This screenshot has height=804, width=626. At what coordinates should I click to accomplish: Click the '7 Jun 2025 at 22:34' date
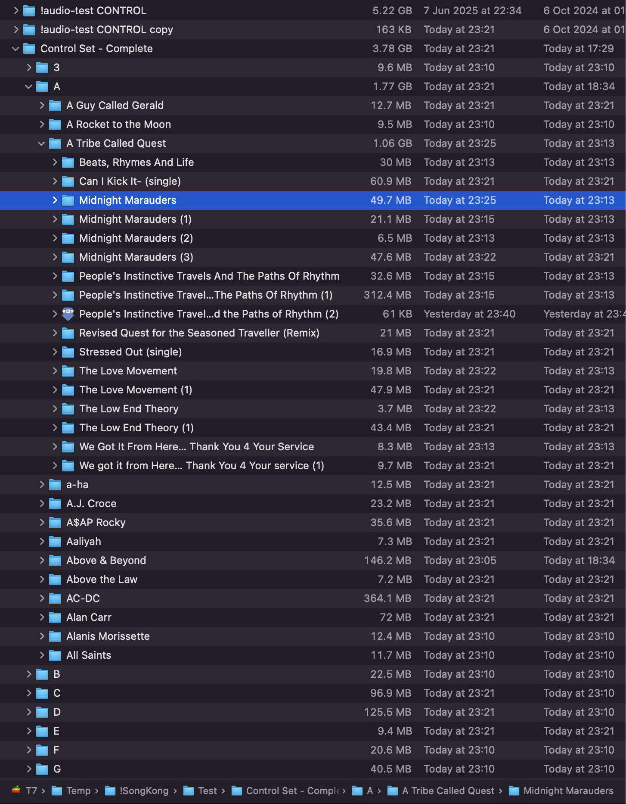point(472,11)
